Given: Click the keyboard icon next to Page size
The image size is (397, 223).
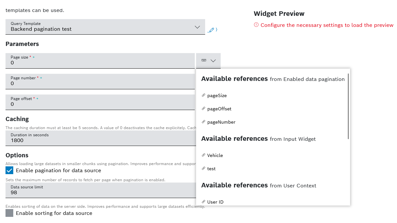Looking at the screenshot, I should tap(204, 61).
